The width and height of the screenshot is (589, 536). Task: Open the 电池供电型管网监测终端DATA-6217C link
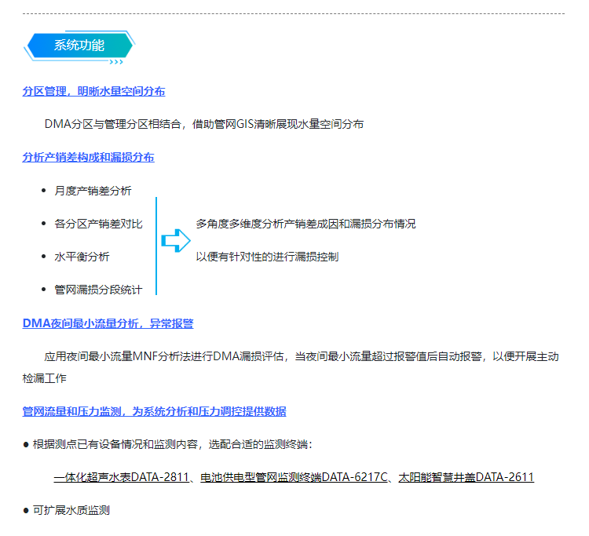(294, 477)
